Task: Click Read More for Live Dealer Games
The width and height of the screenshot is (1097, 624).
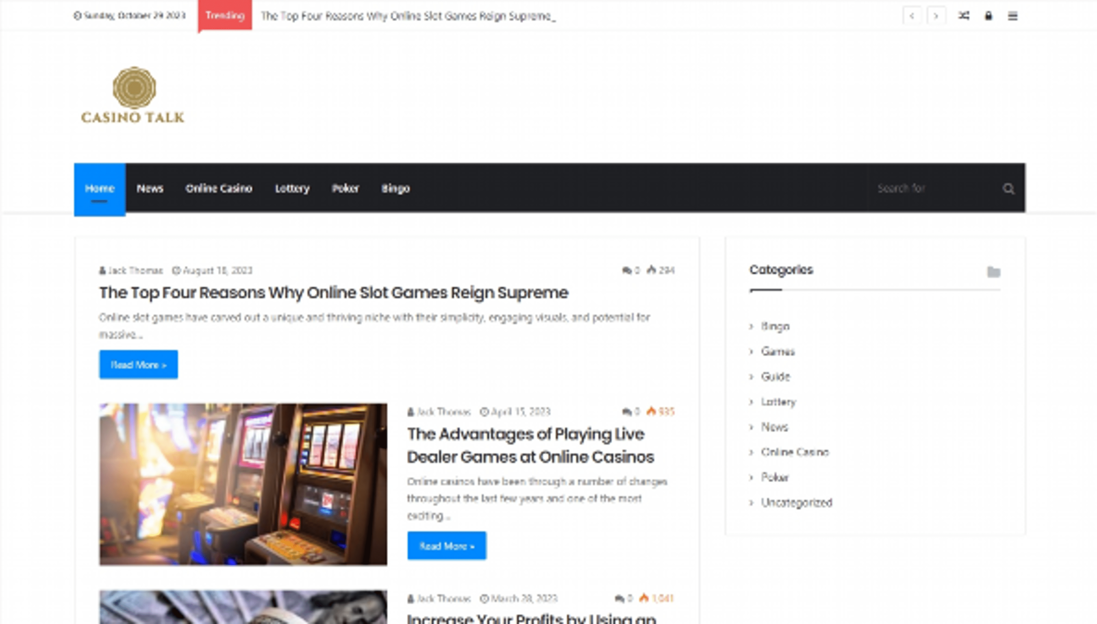Action: tap(447, 546)
